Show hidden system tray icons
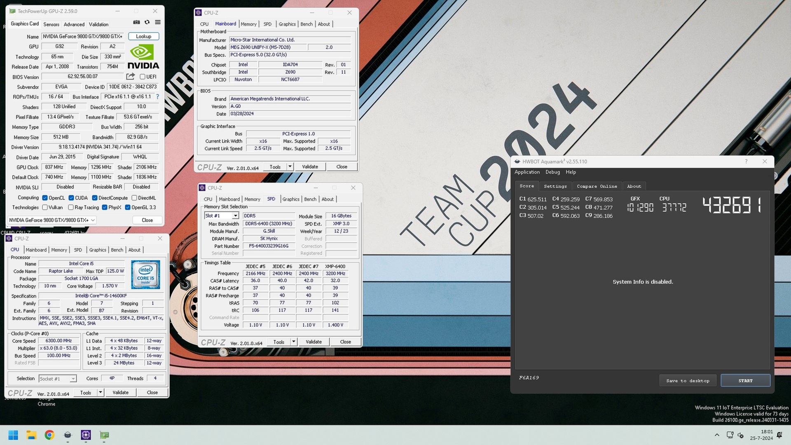The height and width of the screenshot is (445, 791). tap(717, 435)
